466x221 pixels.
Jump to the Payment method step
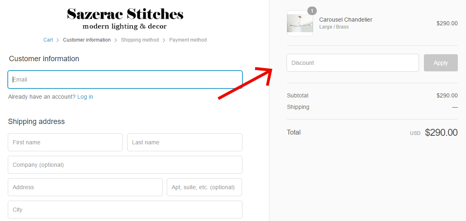(x=188, y=40)
